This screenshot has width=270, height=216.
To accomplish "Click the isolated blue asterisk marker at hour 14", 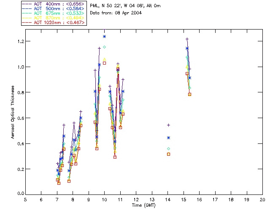I will tap(169, 138).
